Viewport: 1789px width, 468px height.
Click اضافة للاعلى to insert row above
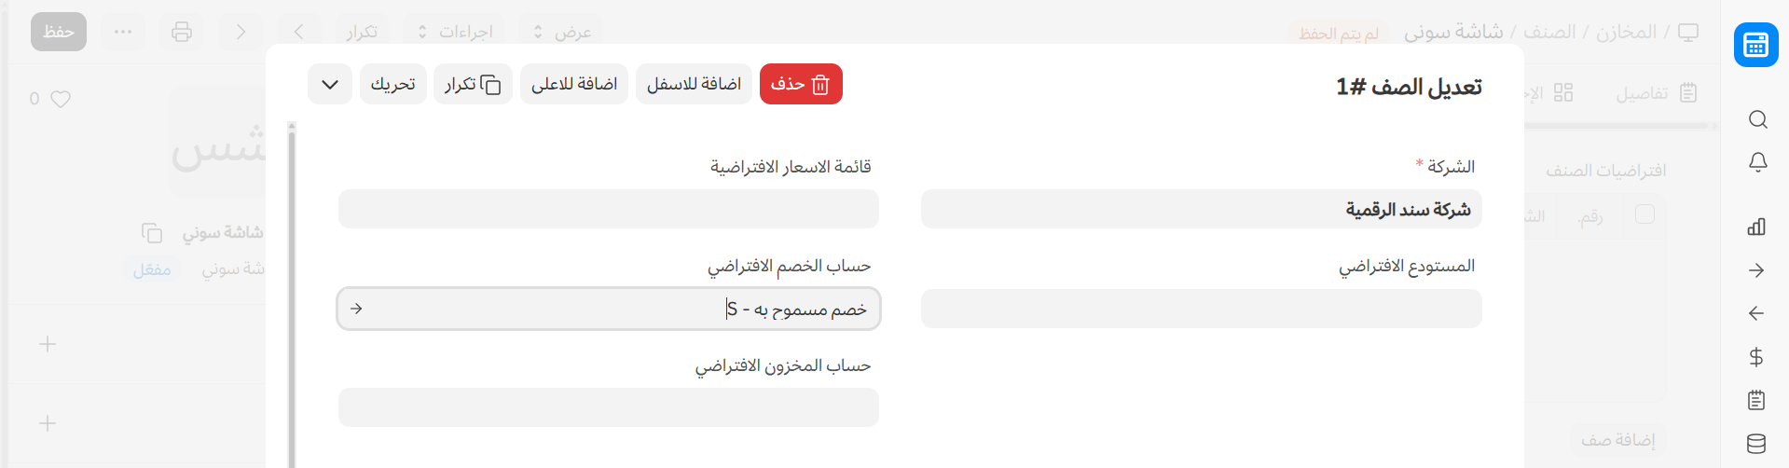point(574,84)
